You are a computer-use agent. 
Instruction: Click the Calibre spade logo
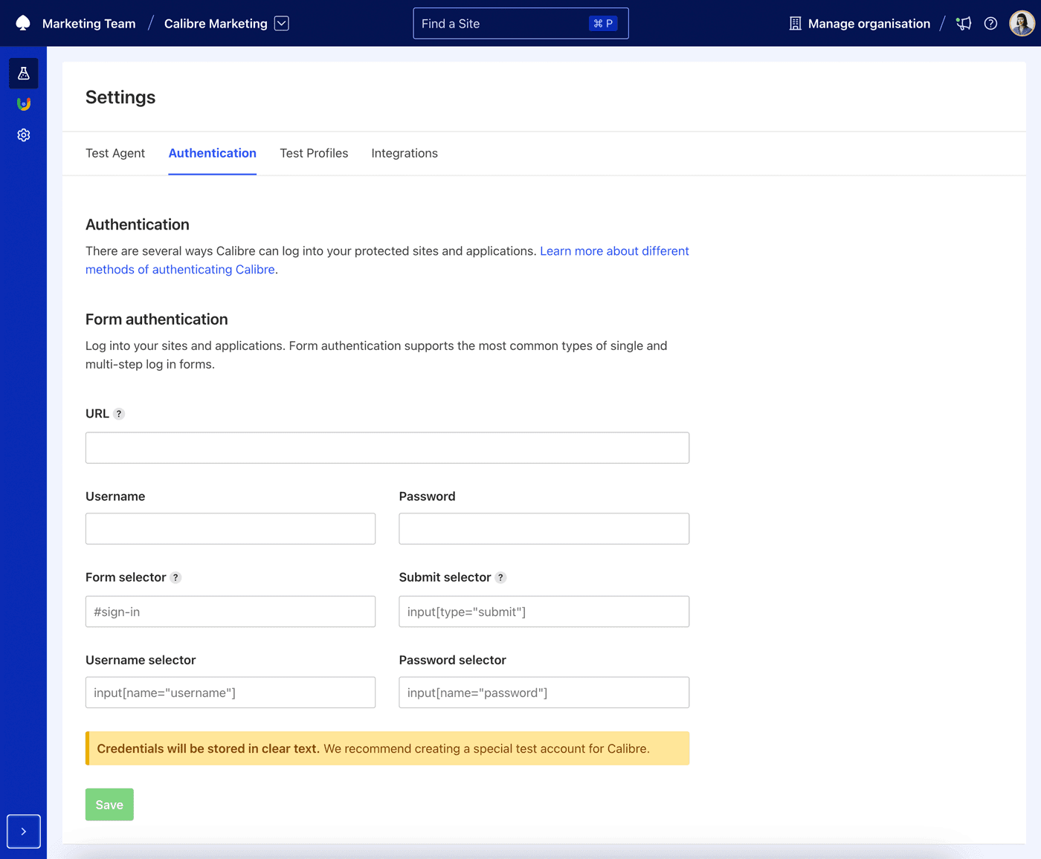[22, 23]
